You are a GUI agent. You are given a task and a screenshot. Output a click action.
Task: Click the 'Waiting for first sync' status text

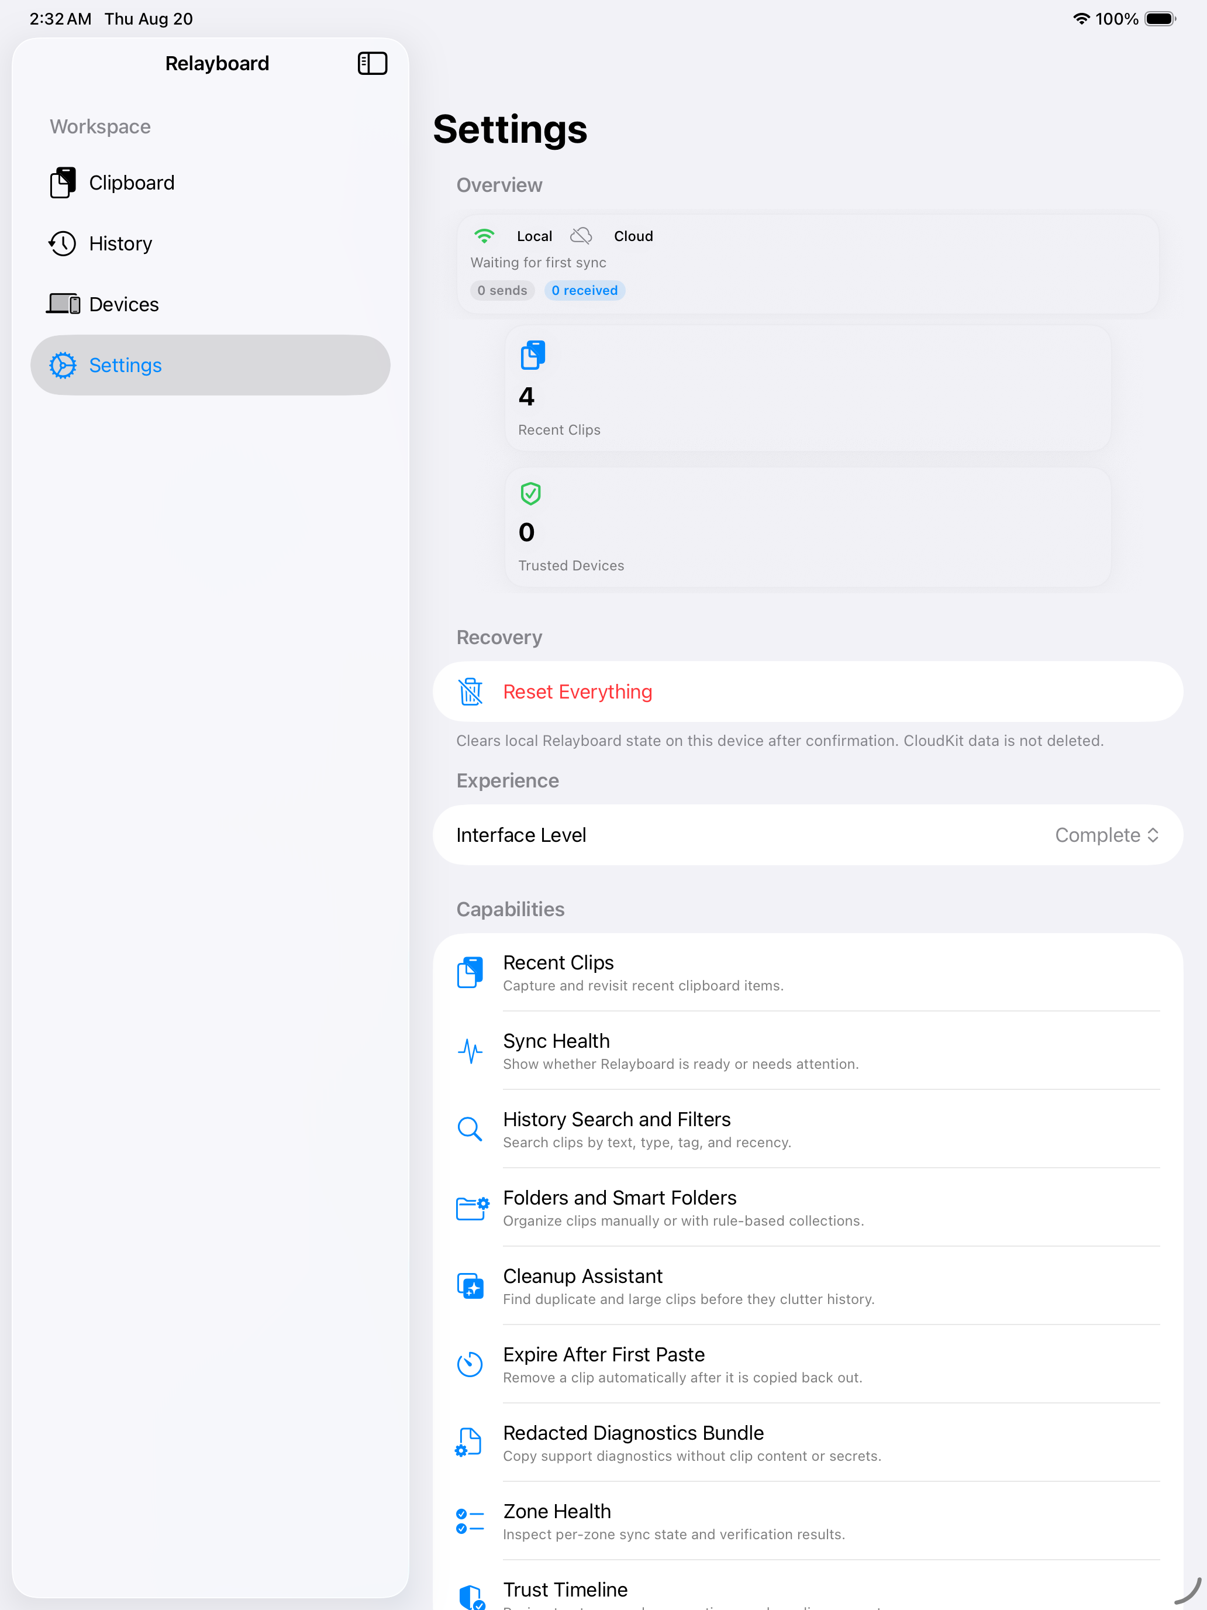(x=539, y=263)
